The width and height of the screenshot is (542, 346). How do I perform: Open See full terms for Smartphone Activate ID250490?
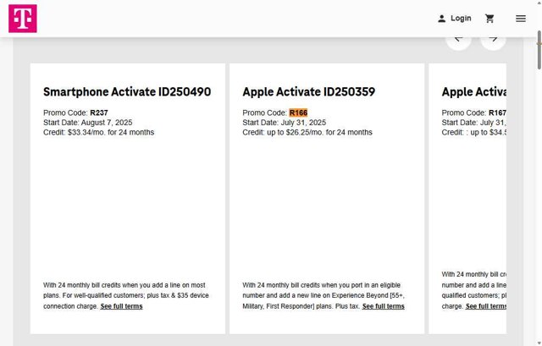point(121,306)
